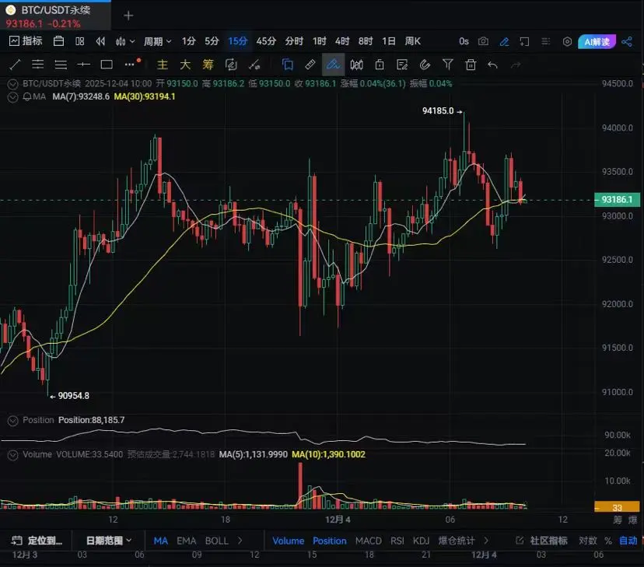Switch to the 5分 timeframe
This screenshot has width=644, height=567.
click(x=212, y=41)
